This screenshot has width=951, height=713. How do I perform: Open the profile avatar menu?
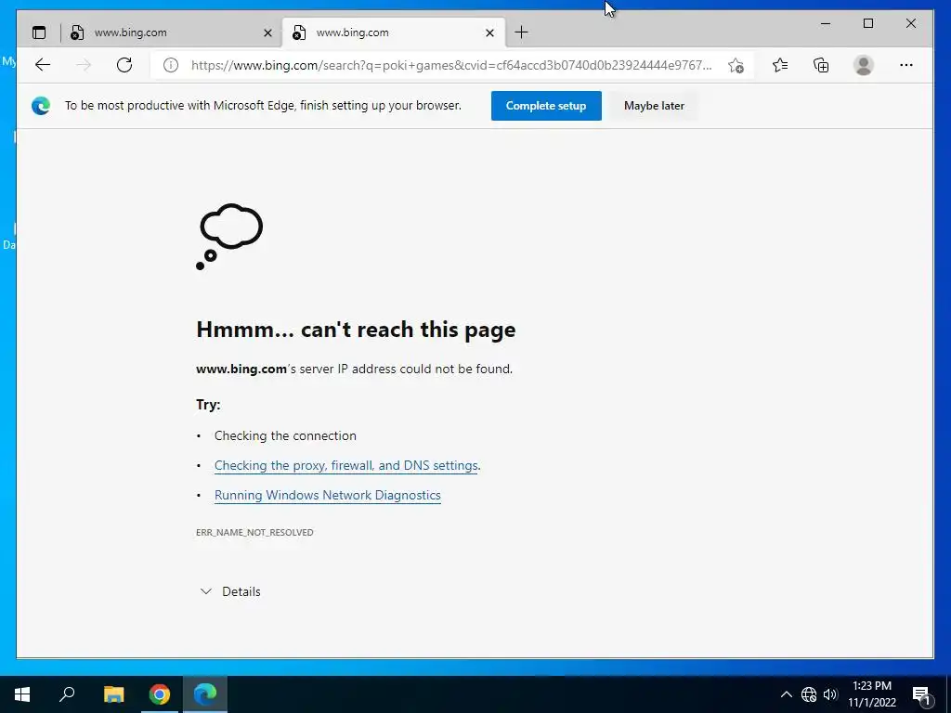point(863,65)
